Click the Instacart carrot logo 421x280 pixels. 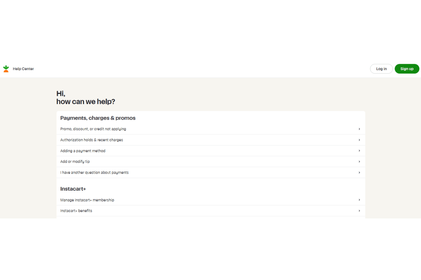(6, 69)
